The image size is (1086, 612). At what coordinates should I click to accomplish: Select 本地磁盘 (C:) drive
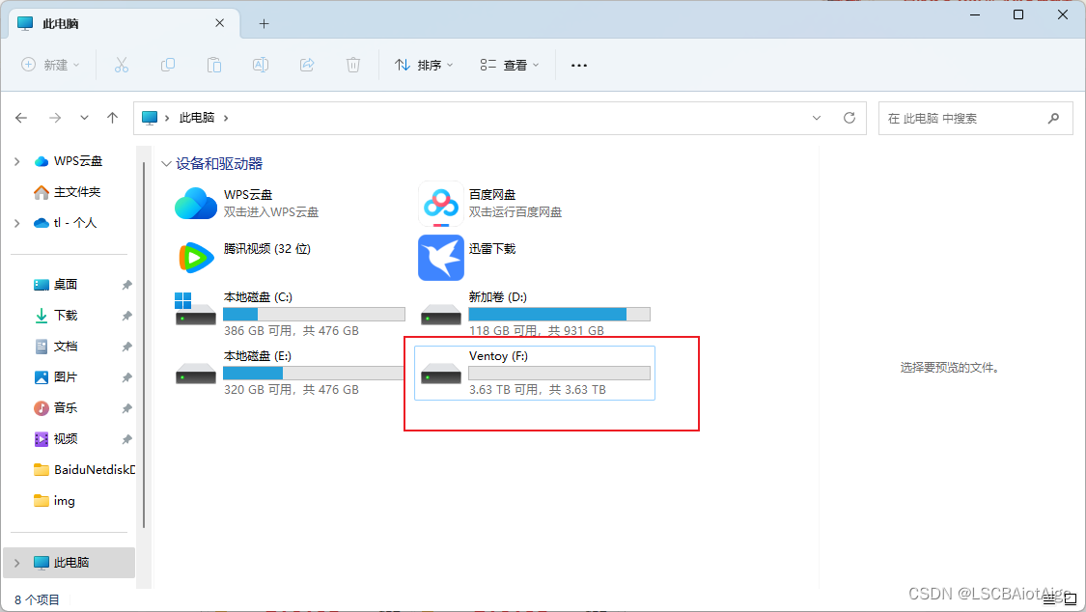[x=290, y=314]
